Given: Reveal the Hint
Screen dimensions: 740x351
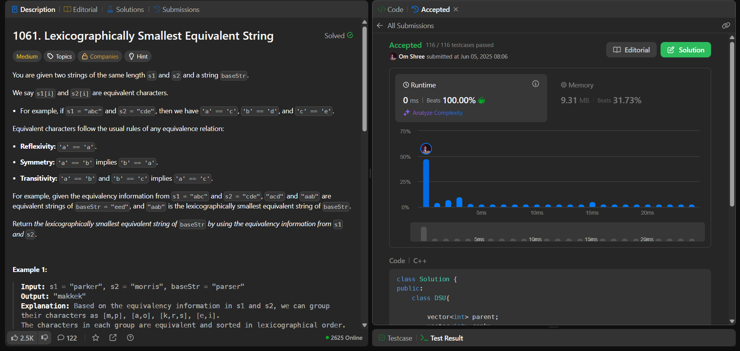Looking at the screenshot, I should pyautogui.click(x=138, y=56).
